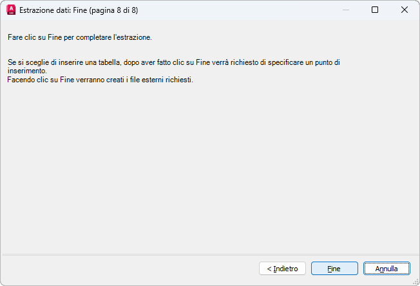Click the horizontal separator above the buttons
The height and width of the screenshot is (286, 420).
coord(210,255)
